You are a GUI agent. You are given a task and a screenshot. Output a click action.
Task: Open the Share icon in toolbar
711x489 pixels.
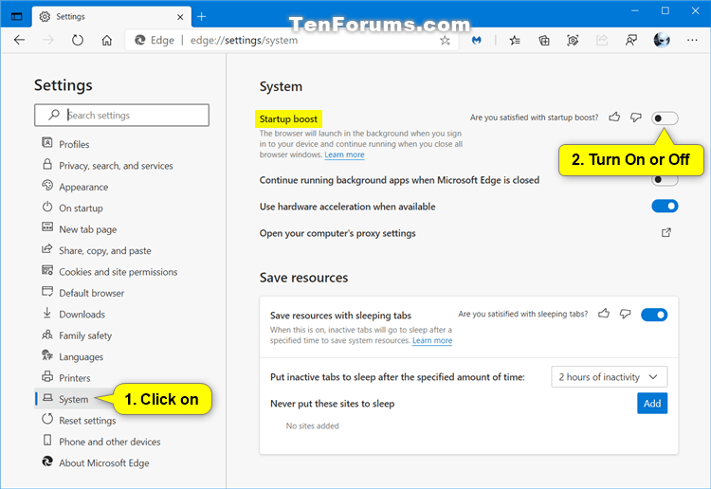click(602, 41)
